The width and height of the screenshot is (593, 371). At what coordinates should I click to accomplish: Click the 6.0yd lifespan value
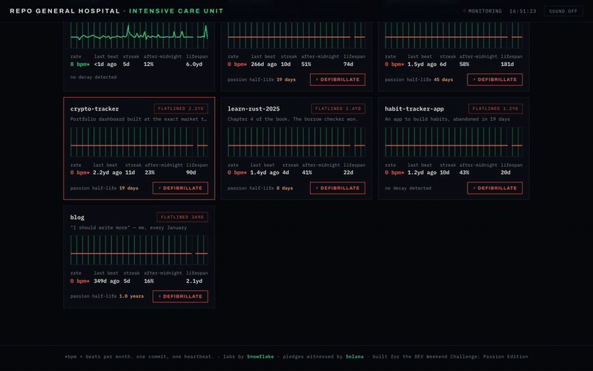coord(194,65)
